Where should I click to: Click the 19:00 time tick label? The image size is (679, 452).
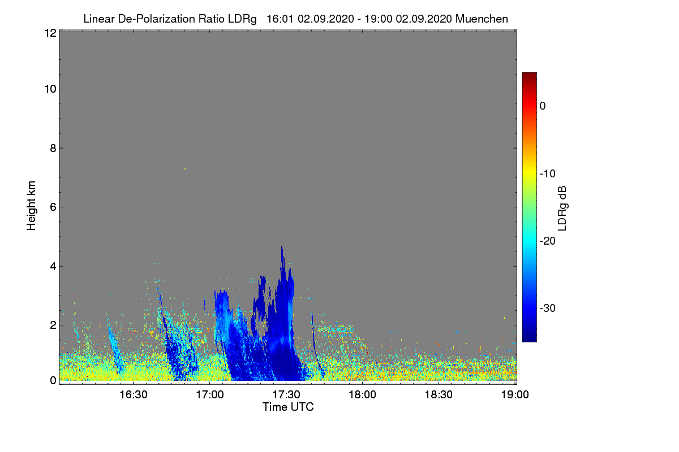click(x=515, y=394)
